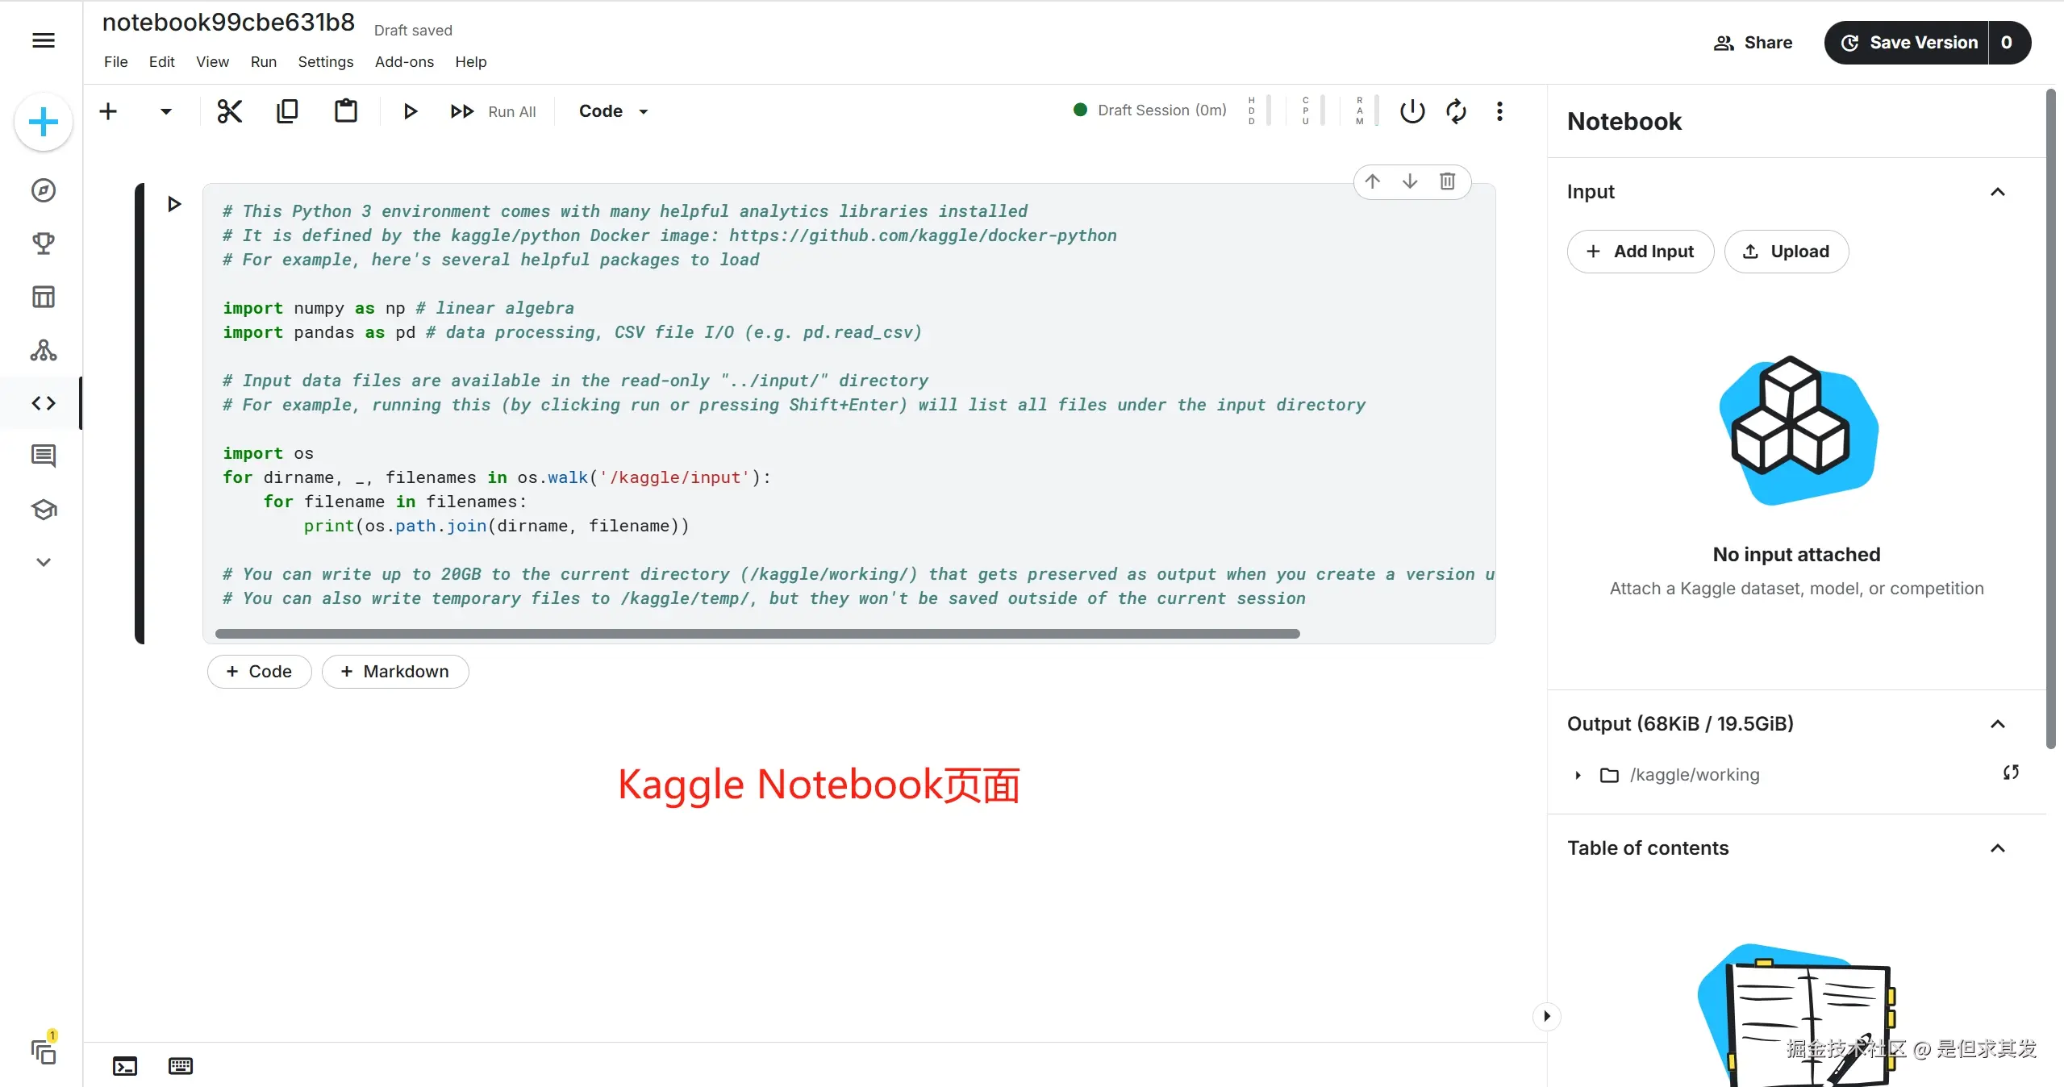The image size is (2064, 1087).
Task: Move the cell down with the arrow icon
Action: pos(1409,181)
